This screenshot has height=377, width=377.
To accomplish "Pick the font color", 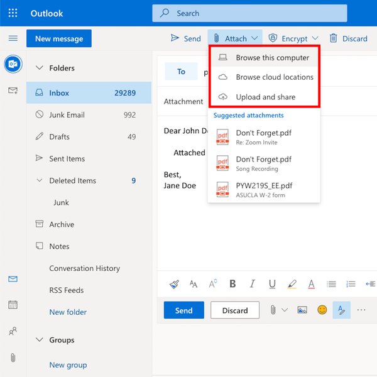I will [312, 284].
